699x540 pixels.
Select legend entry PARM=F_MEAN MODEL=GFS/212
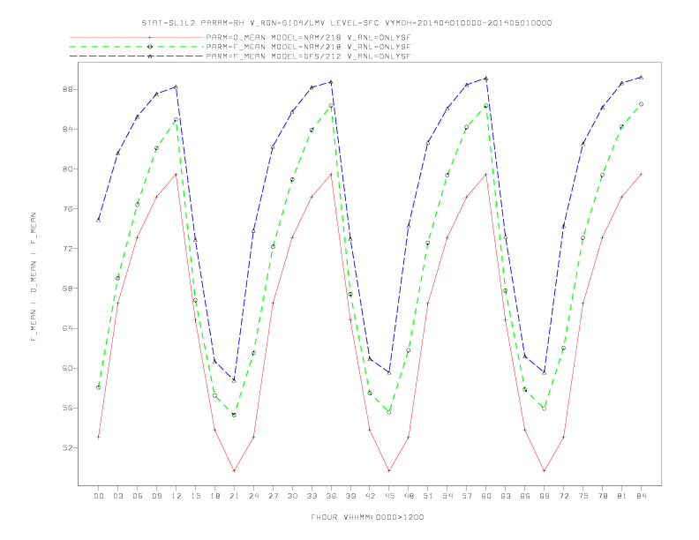coord(308,56)
